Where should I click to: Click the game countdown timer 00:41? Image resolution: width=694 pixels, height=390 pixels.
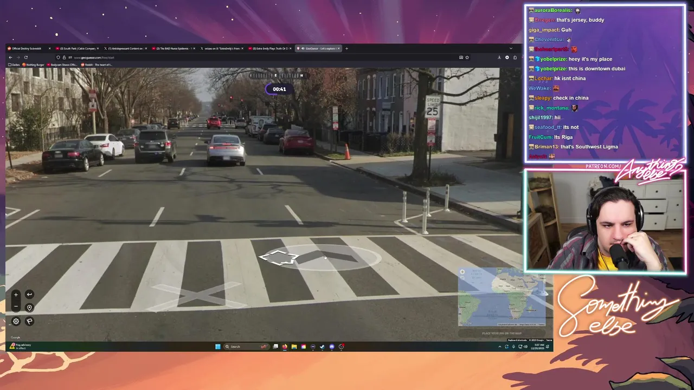click(x=279, y=89)
